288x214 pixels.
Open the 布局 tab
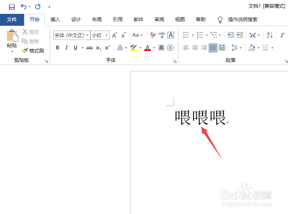97,20
